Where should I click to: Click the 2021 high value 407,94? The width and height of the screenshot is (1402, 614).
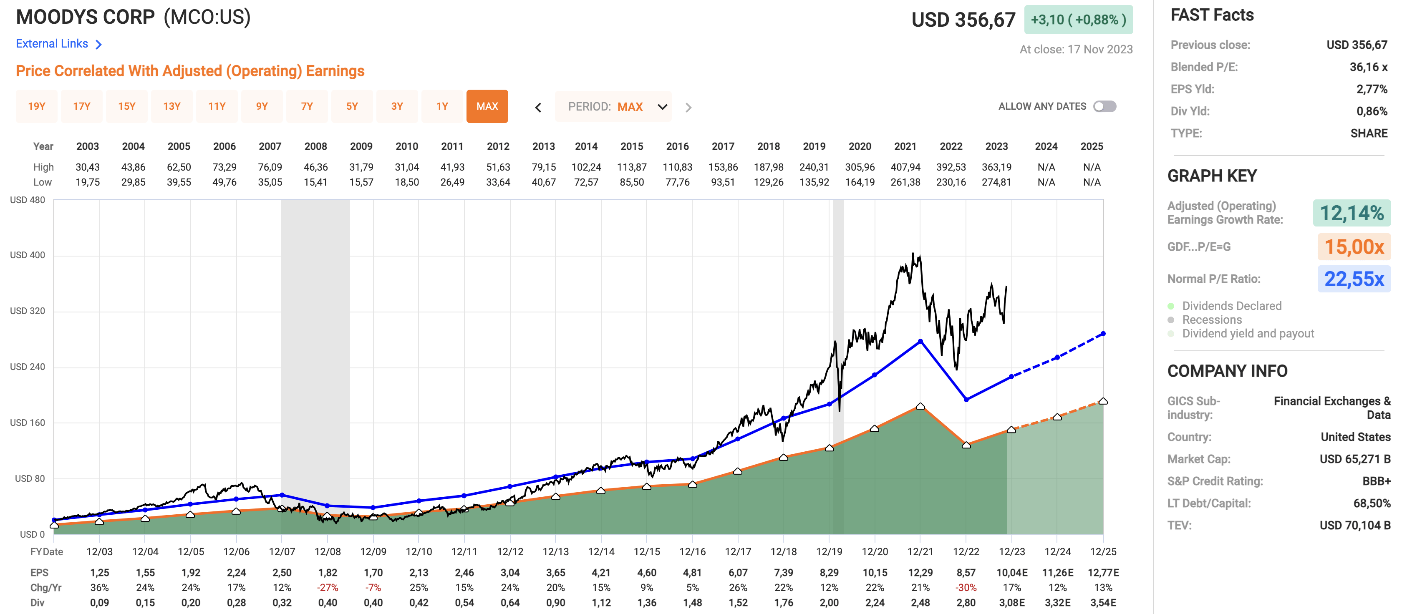tap(905, 167)
